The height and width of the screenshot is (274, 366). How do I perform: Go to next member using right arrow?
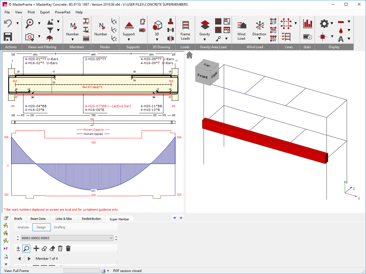point(29,259)
